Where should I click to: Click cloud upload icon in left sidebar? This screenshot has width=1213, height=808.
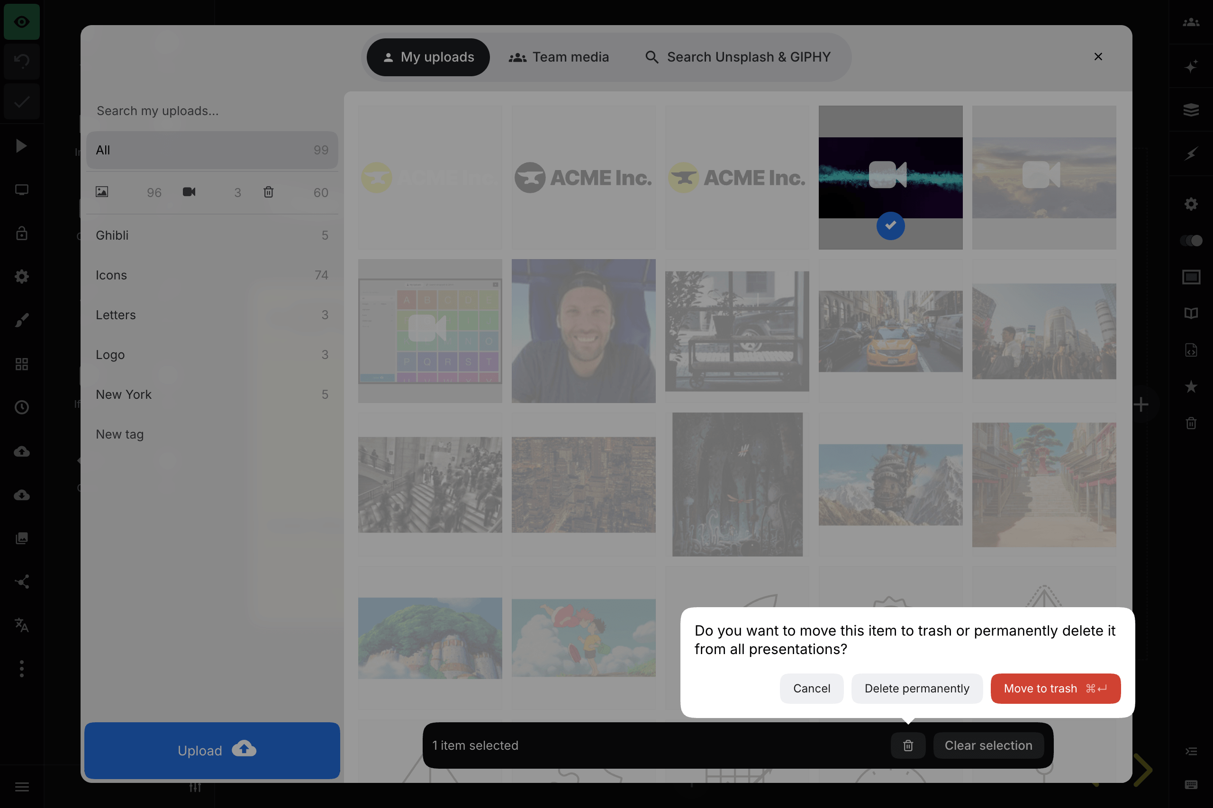coord(22,451)
